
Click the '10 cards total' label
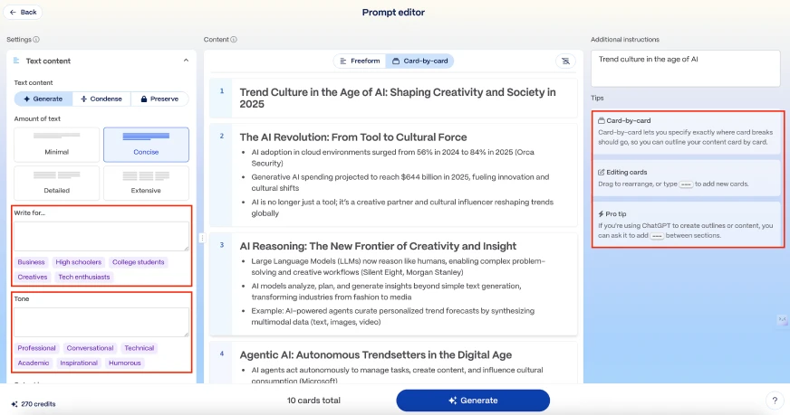313,401
